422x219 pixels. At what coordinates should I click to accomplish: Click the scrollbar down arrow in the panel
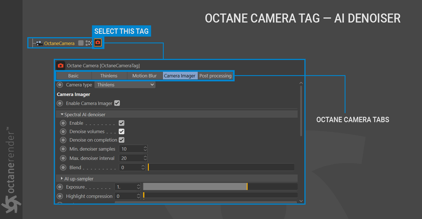[301, 201]
